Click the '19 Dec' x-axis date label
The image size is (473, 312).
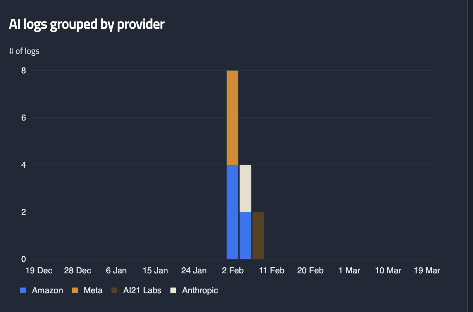(x=39, y=271)
